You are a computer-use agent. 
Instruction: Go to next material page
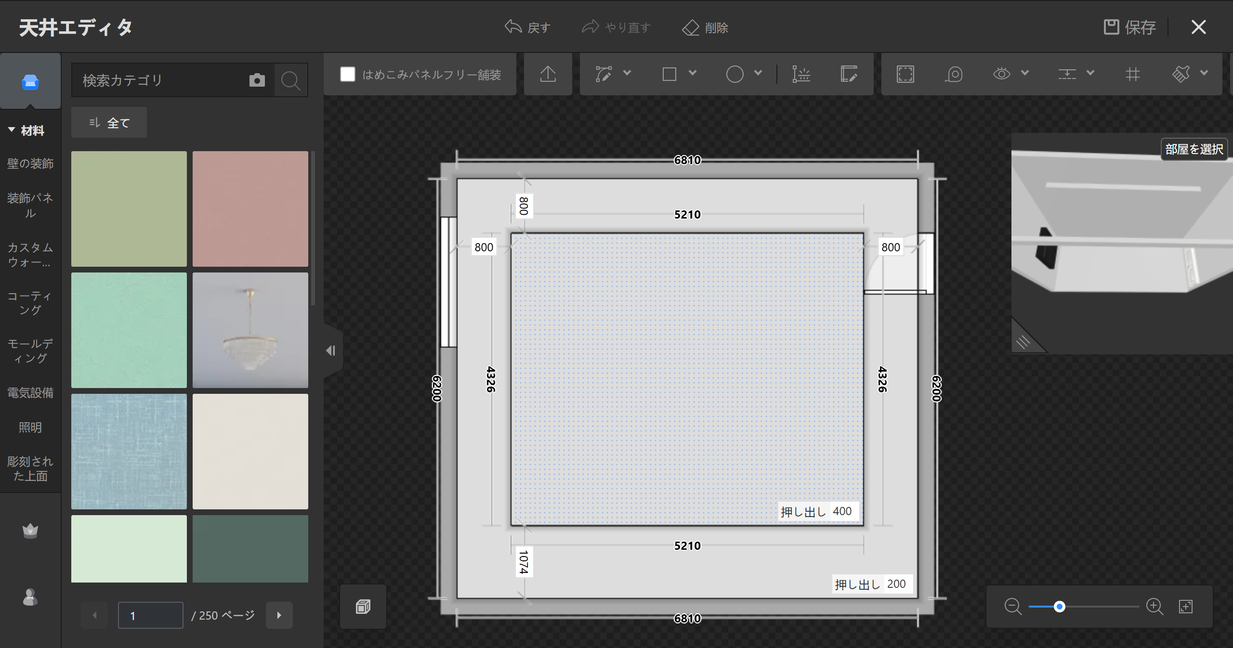pyautogui.click(x=279, y=615)
